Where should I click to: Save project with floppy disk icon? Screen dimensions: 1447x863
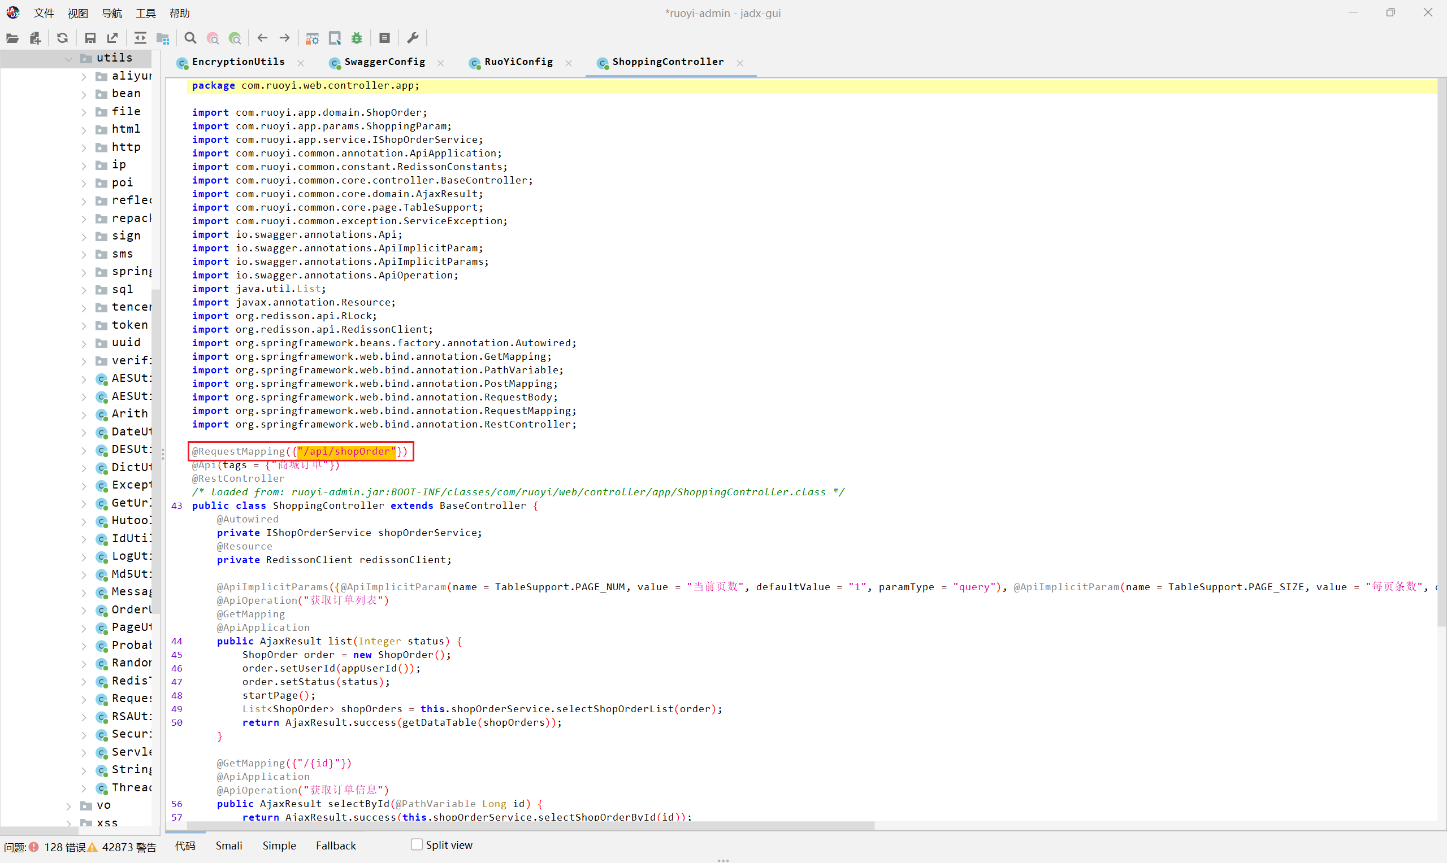[x=90, y=38]
